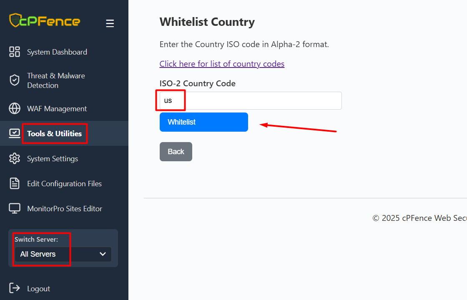Open Threat & Malware Detection page
Image resolution: width=467 pixels, height=300 pixels.
(56, 80)
